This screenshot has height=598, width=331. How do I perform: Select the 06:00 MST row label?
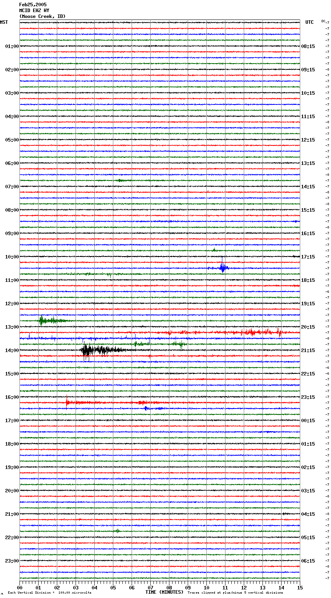(12, 163)
